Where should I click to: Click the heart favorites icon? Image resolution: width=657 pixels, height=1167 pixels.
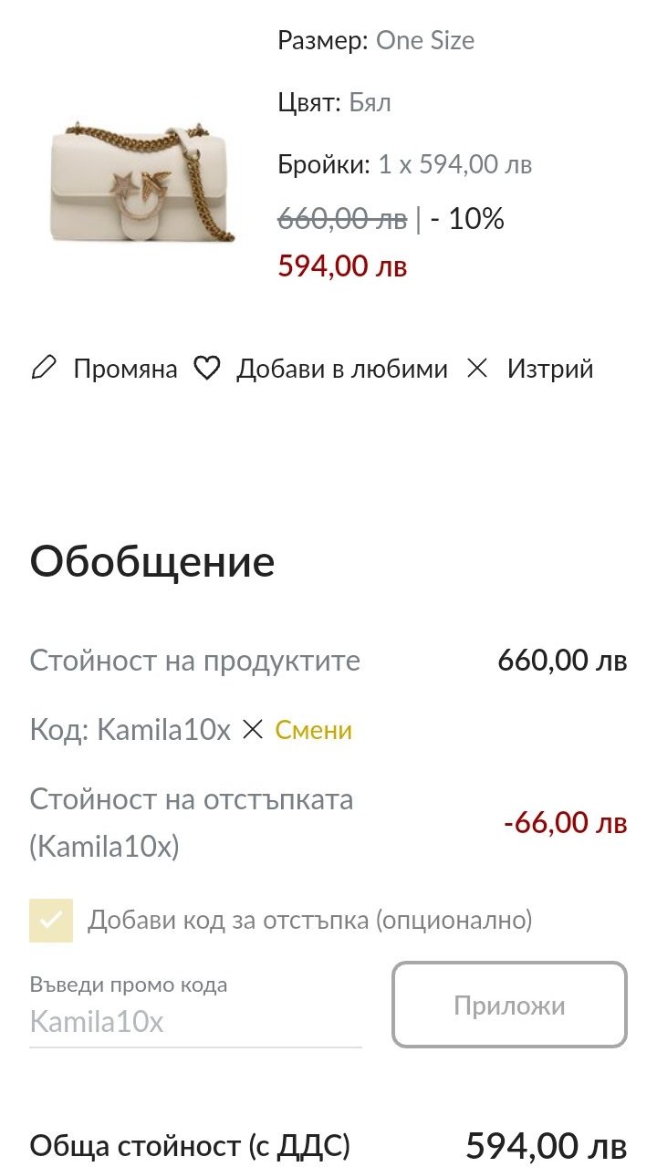coord(207,369)
